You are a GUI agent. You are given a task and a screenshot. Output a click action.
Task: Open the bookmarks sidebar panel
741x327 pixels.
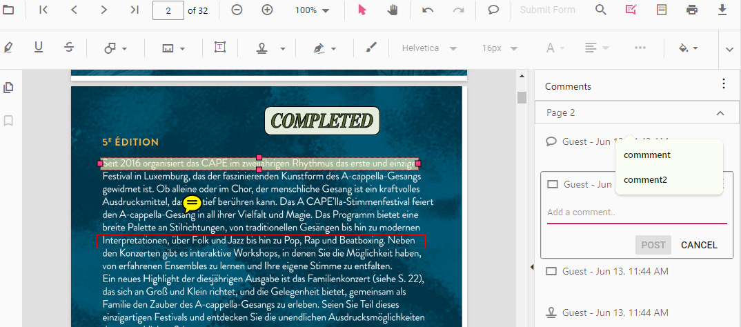pos(8,121)
